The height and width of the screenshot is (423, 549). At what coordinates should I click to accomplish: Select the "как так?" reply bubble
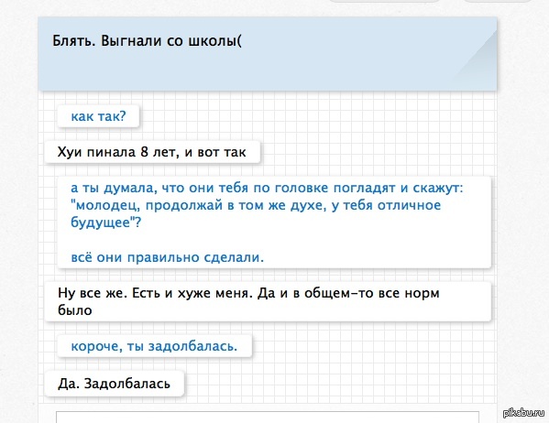(x=98, y=116)
